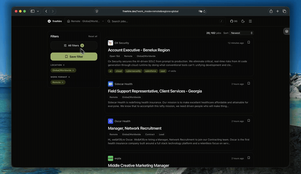This screenshot has width=301, height=174.
Task: Expand the +1 skills label
Action: (172, 71)
